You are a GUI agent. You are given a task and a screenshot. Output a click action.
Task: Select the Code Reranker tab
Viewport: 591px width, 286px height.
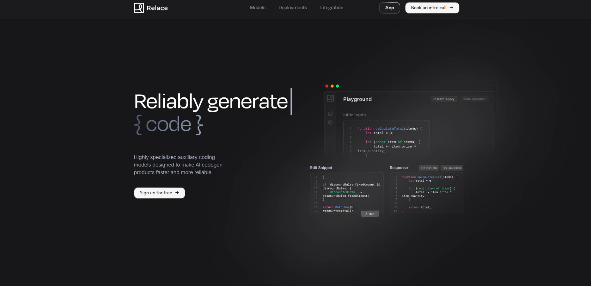point(474,99)
